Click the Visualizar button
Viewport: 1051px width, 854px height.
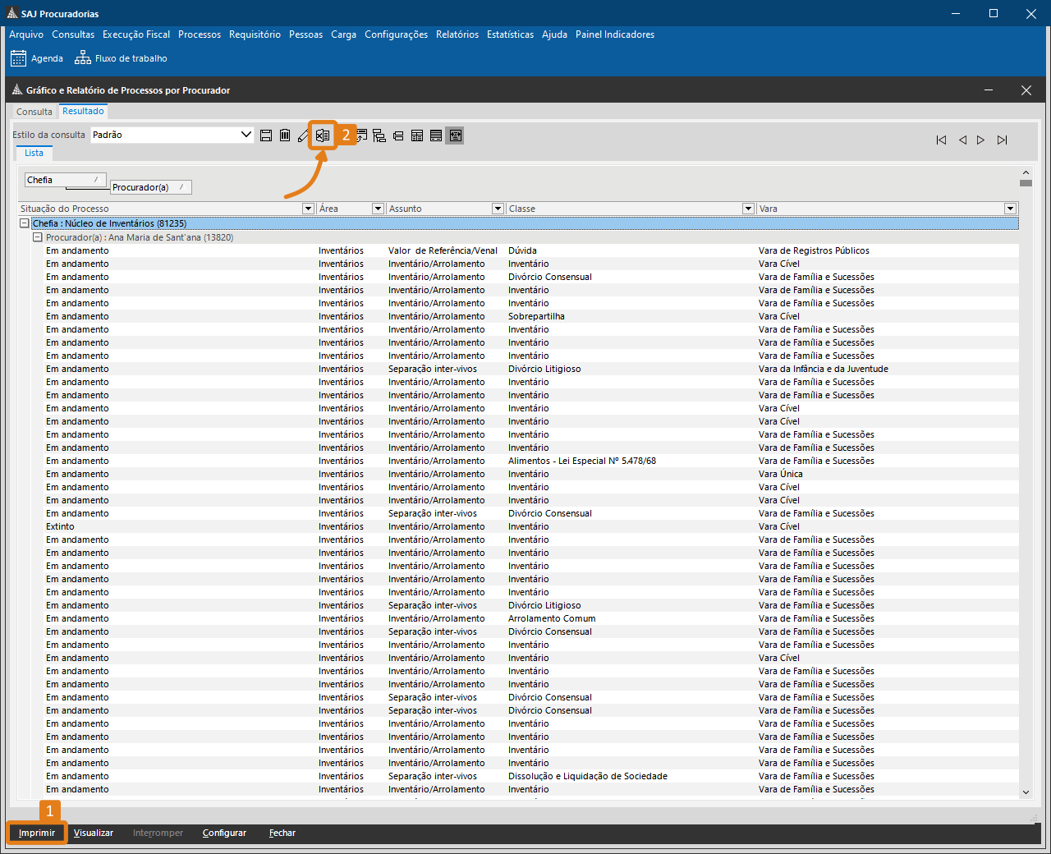[94, 833]
